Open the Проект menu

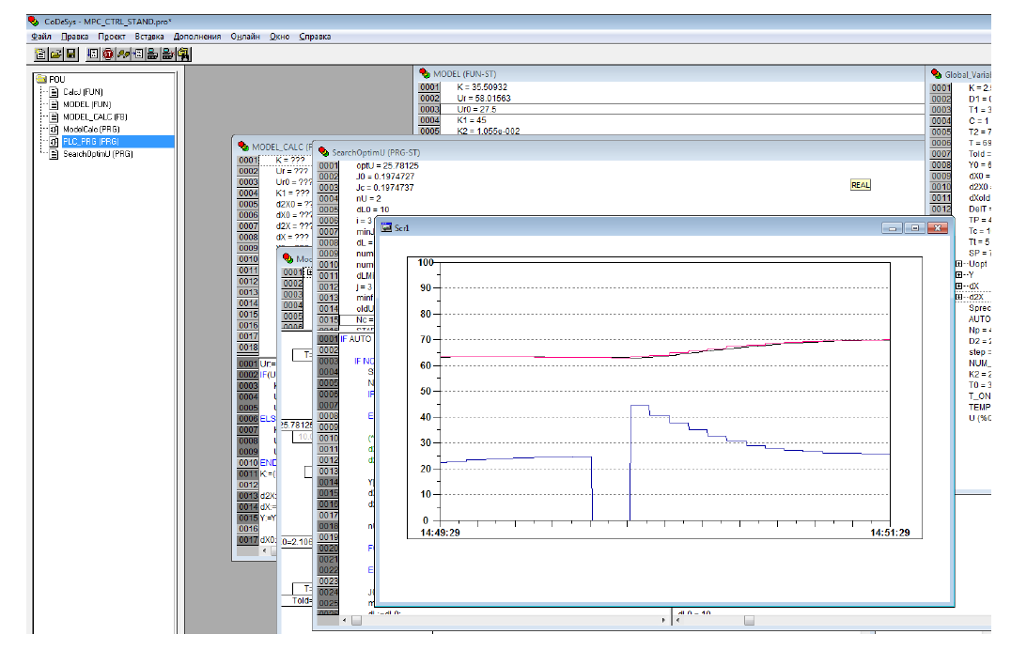point(112,37)
